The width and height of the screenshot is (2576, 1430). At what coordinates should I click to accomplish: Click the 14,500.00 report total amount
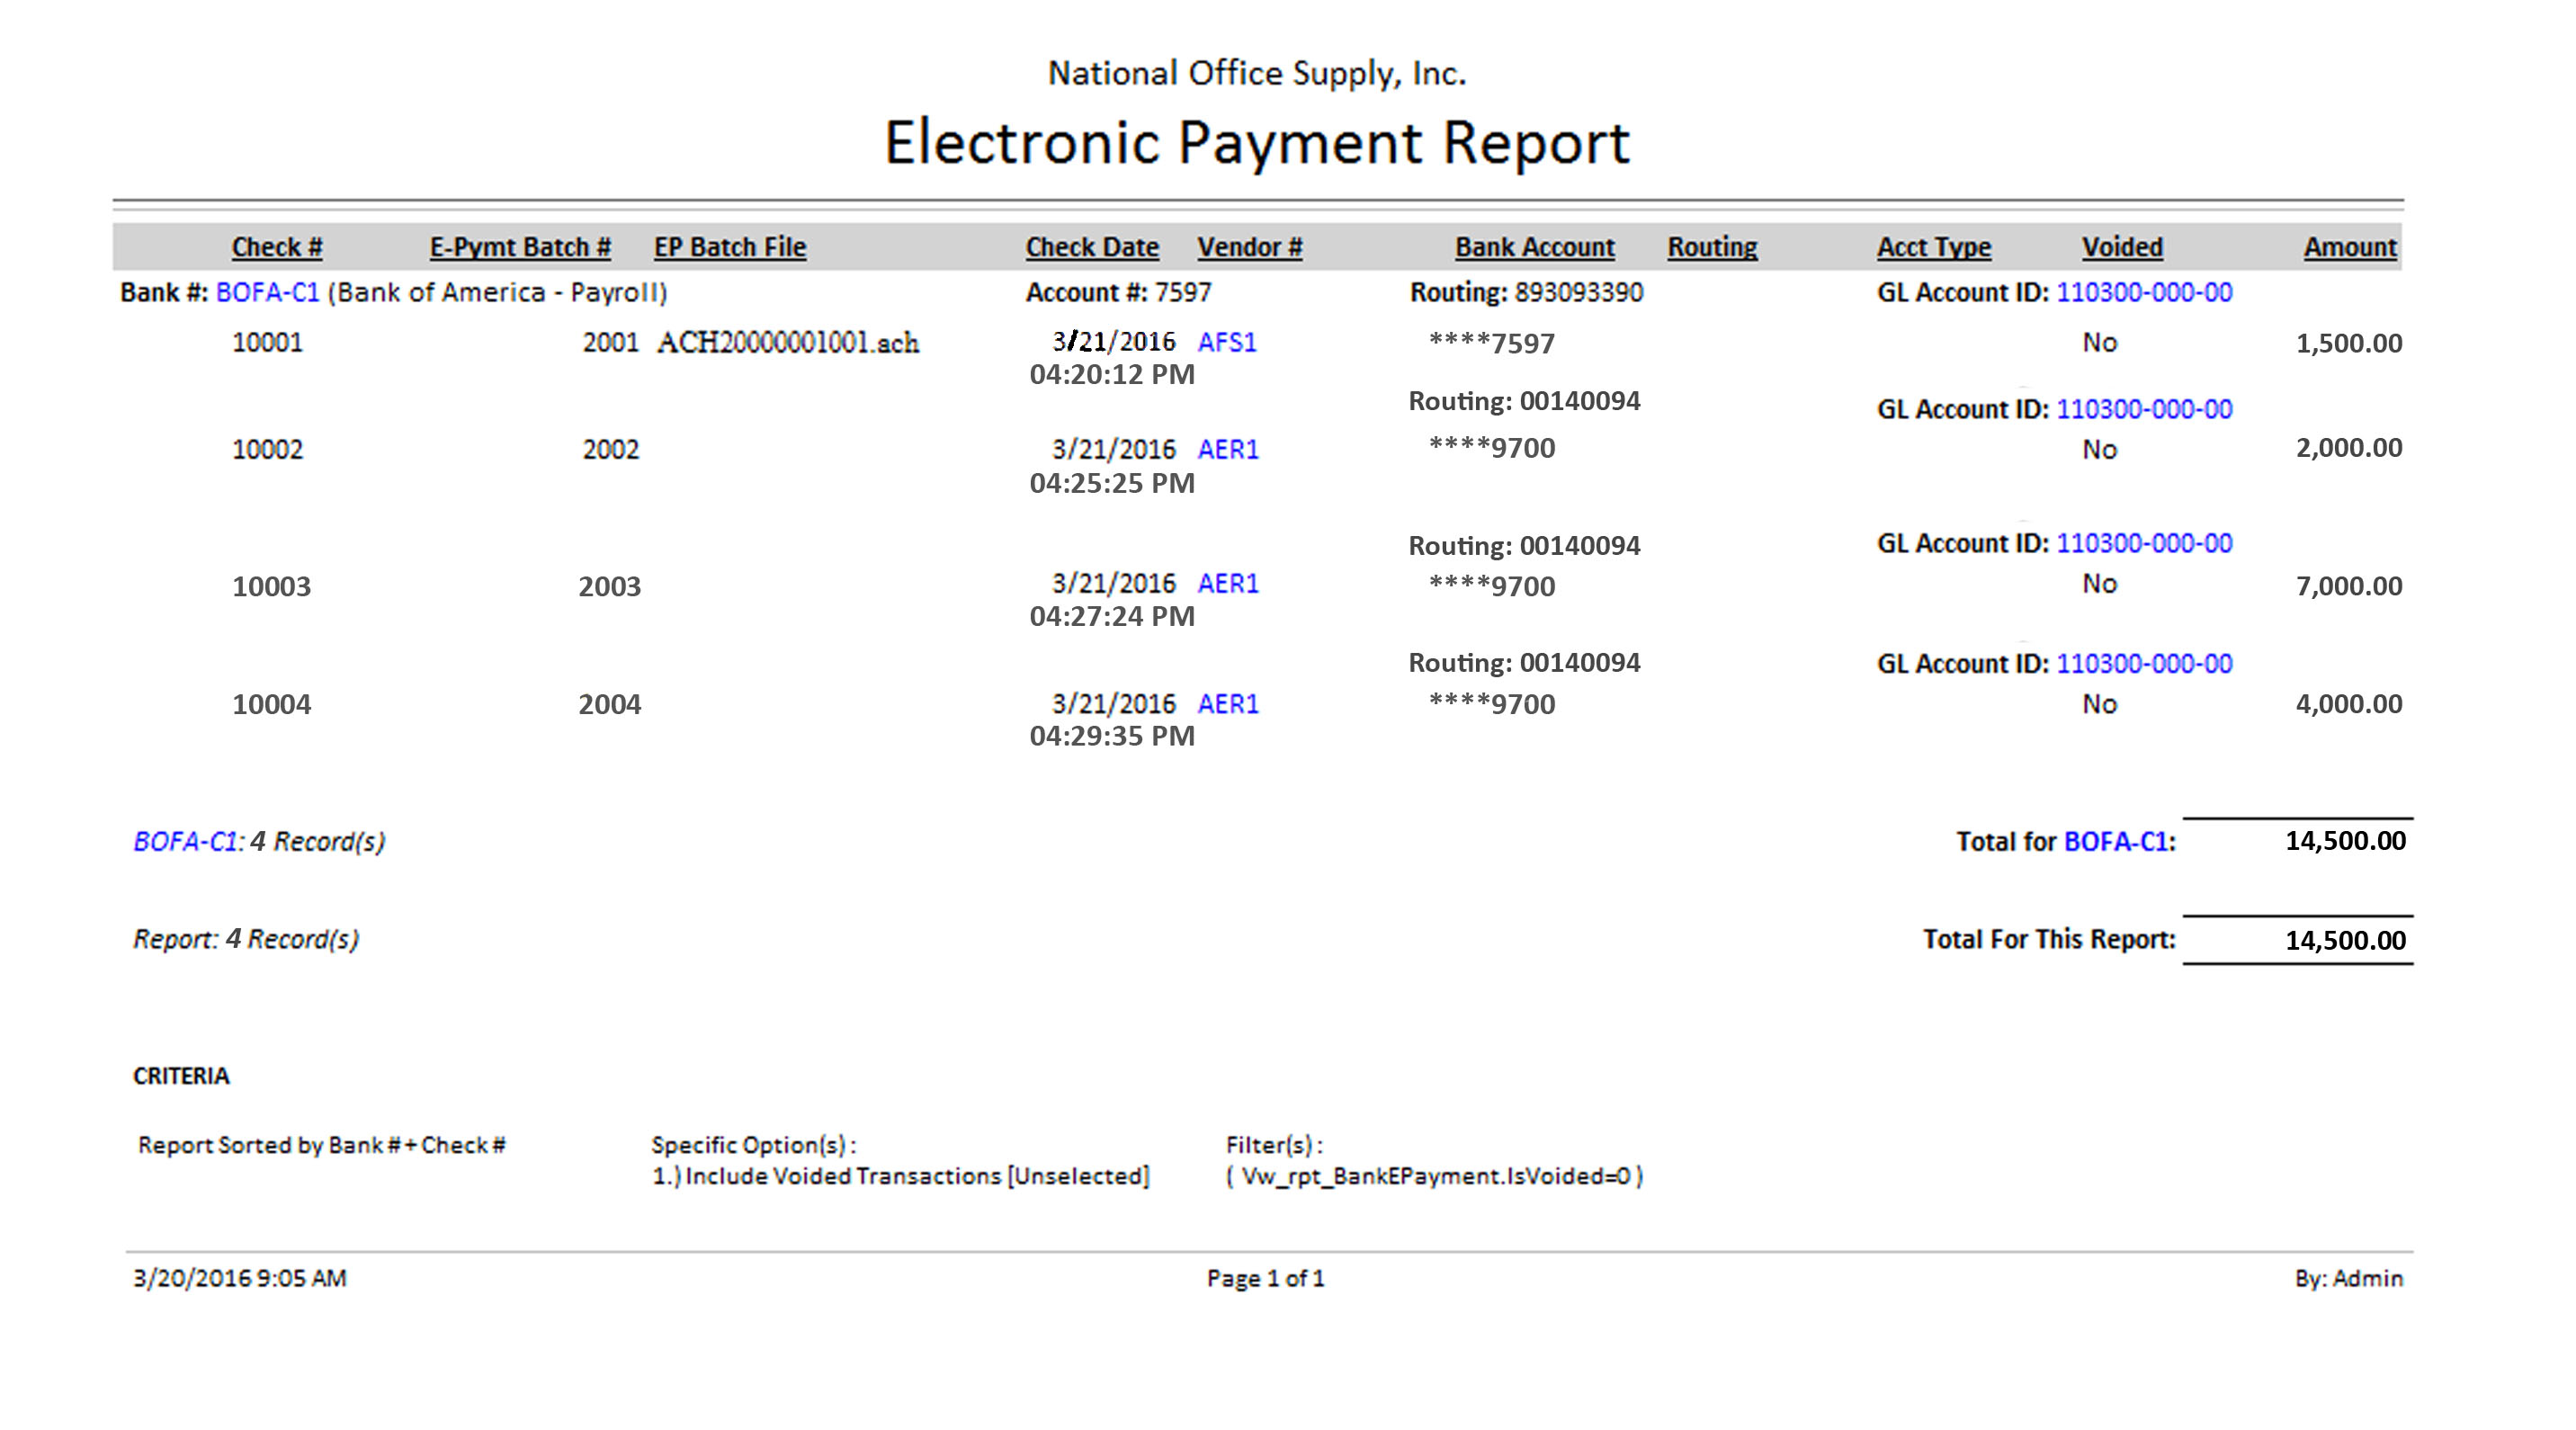coord(2344,940)
